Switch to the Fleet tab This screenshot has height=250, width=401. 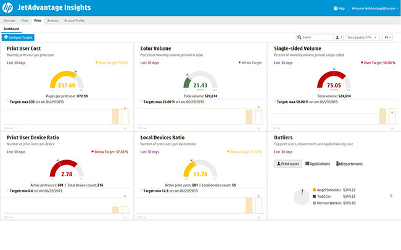(25, 20)
